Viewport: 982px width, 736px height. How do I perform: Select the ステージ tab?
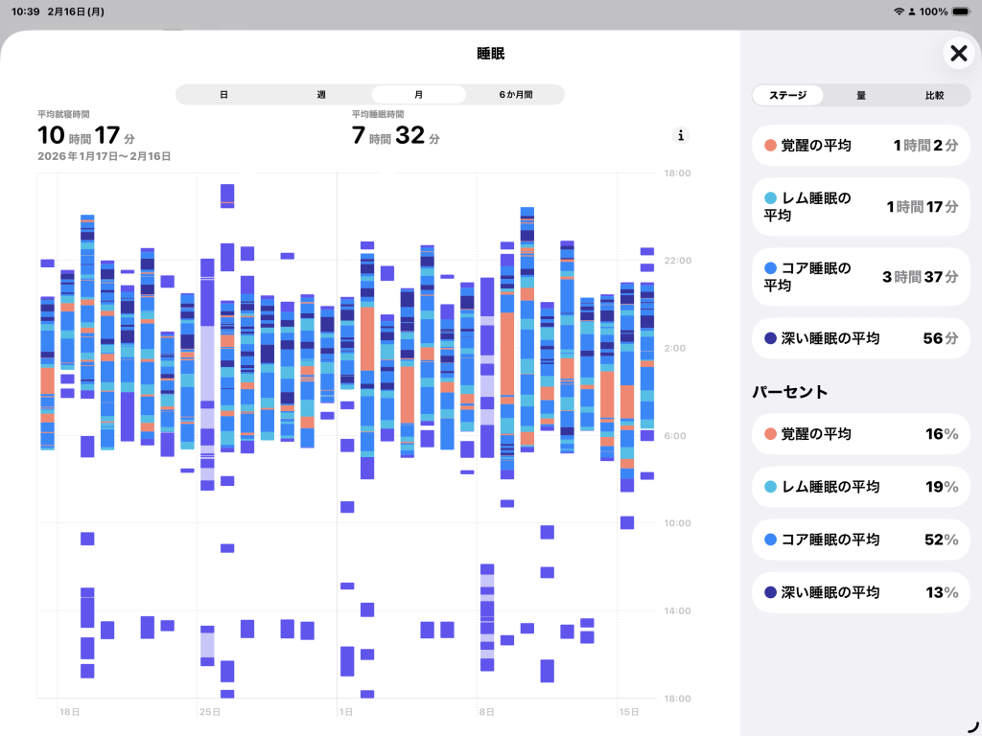(x=787, y=96)
